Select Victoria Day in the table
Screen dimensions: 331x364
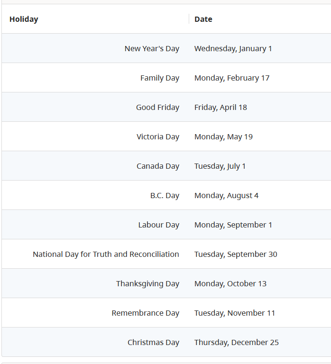pyautogui.click(x=158, y=136)
